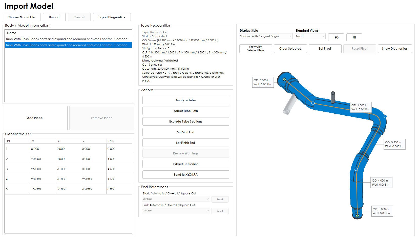This screenshot has width=418, height=240.
Task: Show Diagnostics in the 3D viewer
Action: coord(395,49)
